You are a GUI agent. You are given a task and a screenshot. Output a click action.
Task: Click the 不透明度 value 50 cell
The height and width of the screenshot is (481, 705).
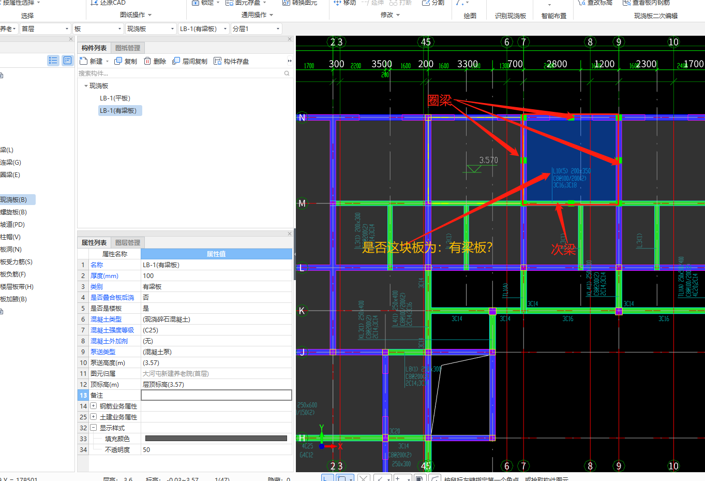click(x=216, y=450)
